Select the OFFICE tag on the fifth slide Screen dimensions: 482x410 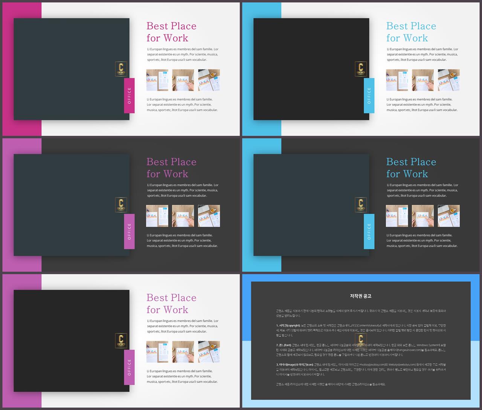click(x=129, y=367)
